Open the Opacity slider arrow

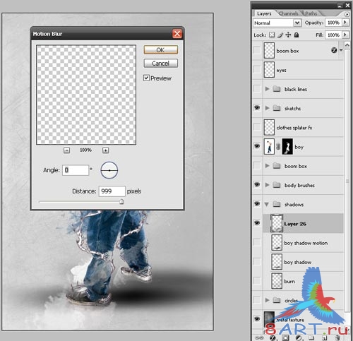pos(345,23)
